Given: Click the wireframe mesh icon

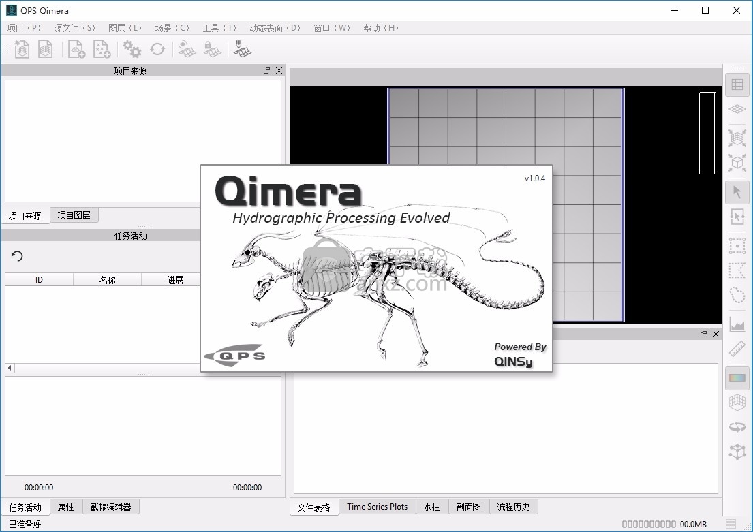Looking at the screenshot, I should 737,403.
